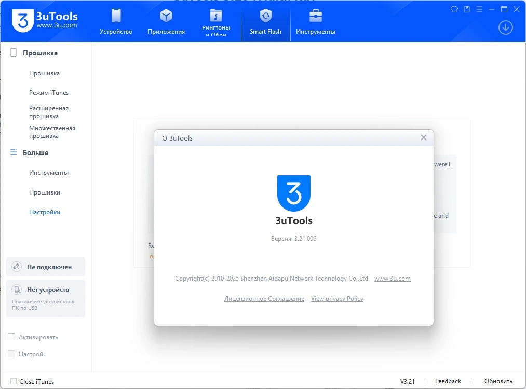The image size is (526, 389).
Task: Click the copyright Shenzhen Aidapu text
Action: pyautogui.click(x=272, y=279)
